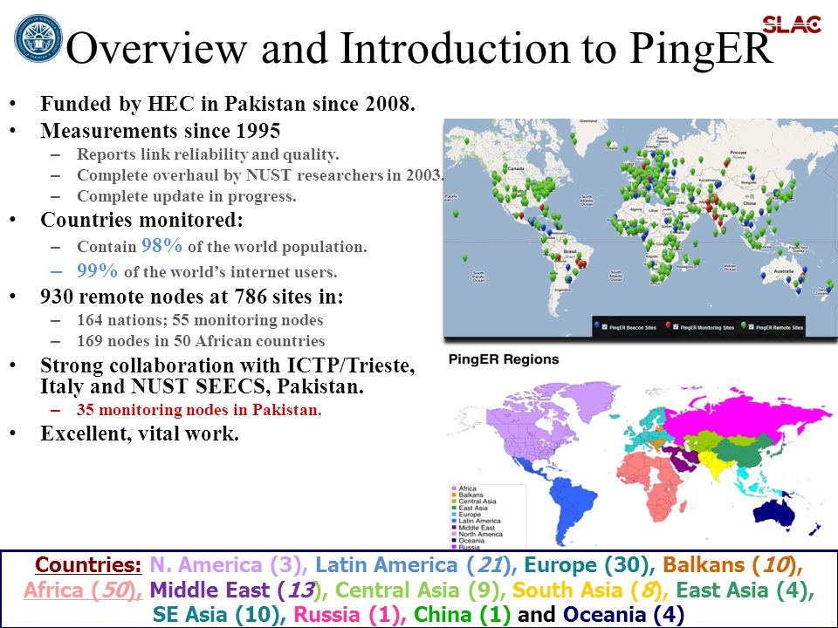
Task: Click the colored PingER regions map
Action: click(641, 462)
